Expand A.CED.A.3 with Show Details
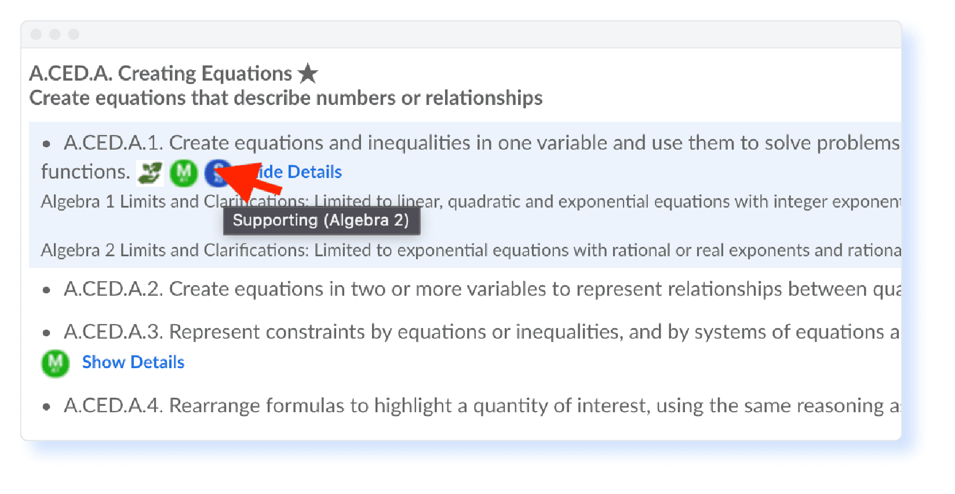 133,362
